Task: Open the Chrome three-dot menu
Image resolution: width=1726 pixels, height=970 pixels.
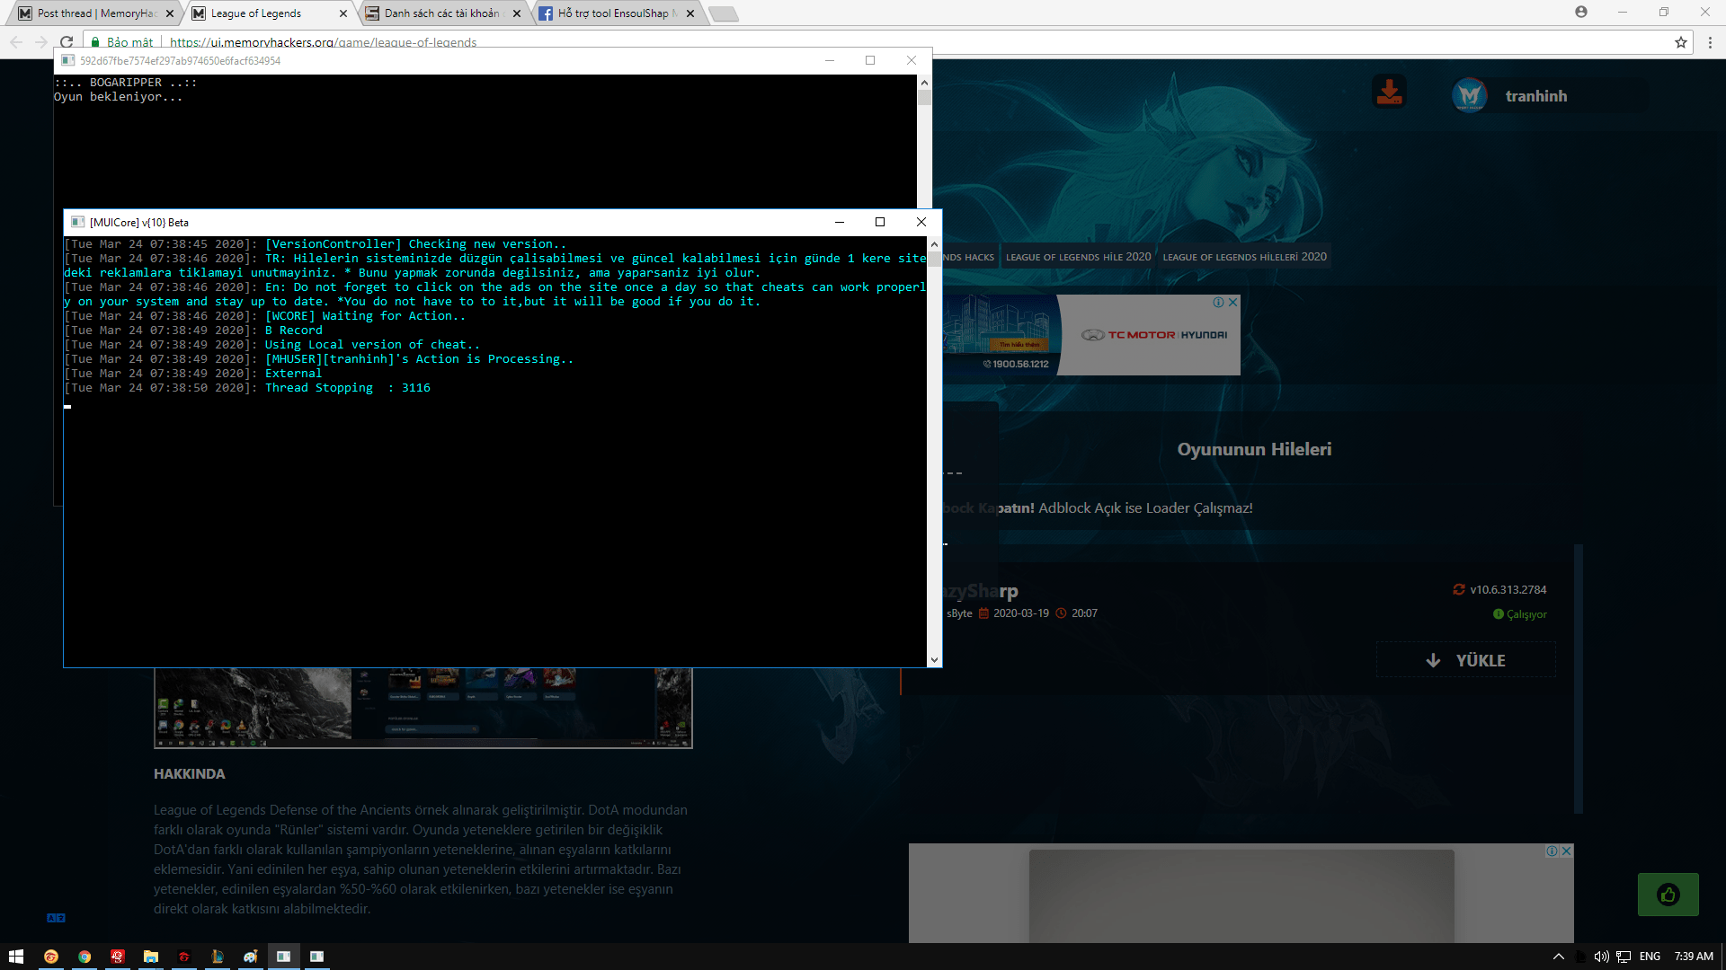Action: [1710, 42]
